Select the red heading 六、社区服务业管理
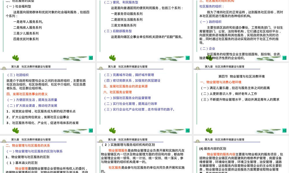 (x=118, y=92)
